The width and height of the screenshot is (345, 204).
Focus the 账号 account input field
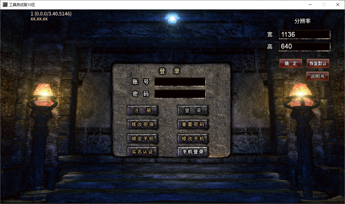180,82
